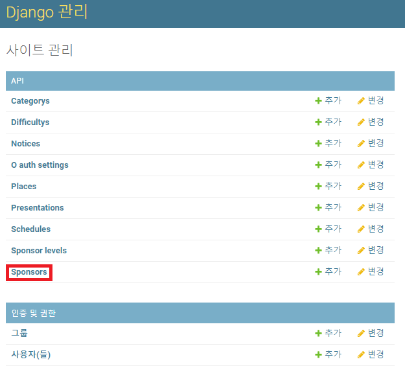Go to O auth settings

[x=40, y=165]
